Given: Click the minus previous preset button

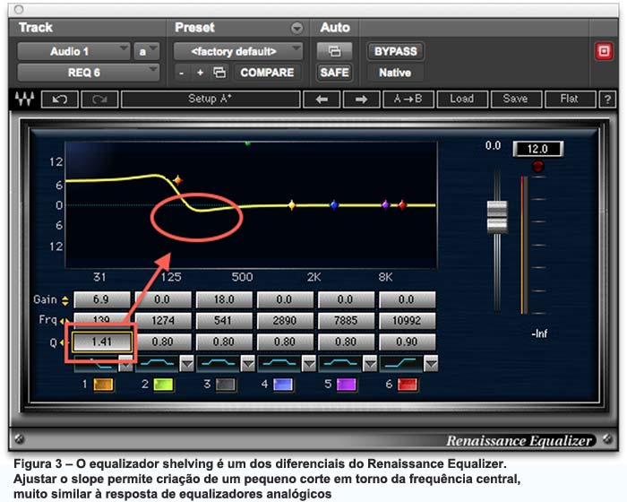Looking at the screenshot, I should coord(182,73).
